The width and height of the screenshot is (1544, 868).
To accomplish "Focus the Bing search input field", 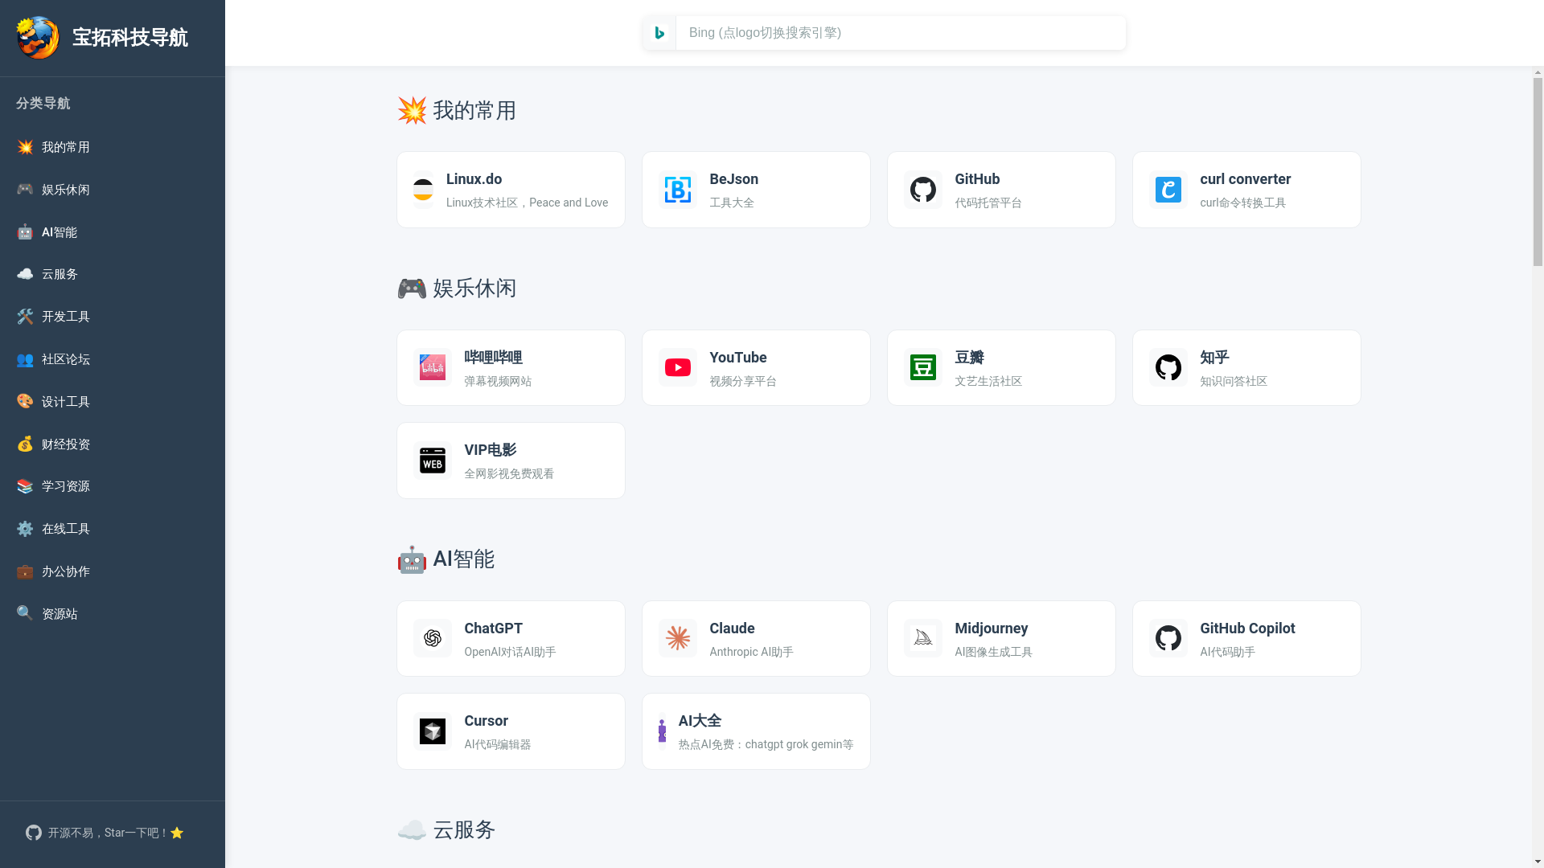I will click(x=901, y=33).
